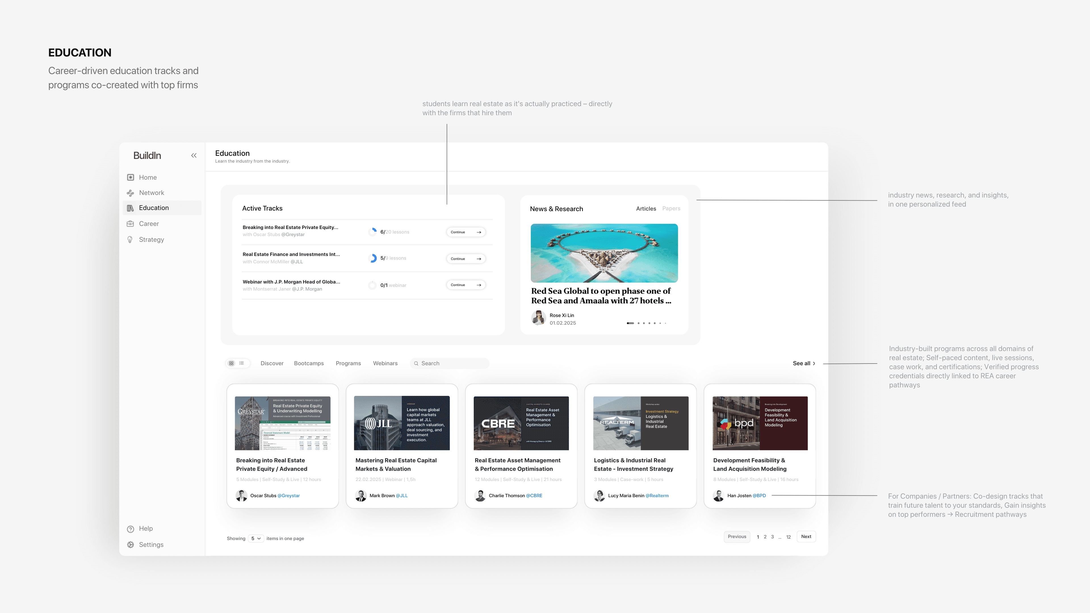This screenshot has height=613, width=1090.
Task: Click the search magnifier icon
Action: click(416, 363)
